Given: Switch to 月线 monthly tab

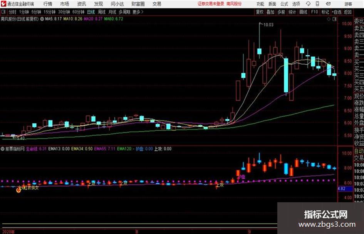Looking at the screenshot, I should pos(112,12).
